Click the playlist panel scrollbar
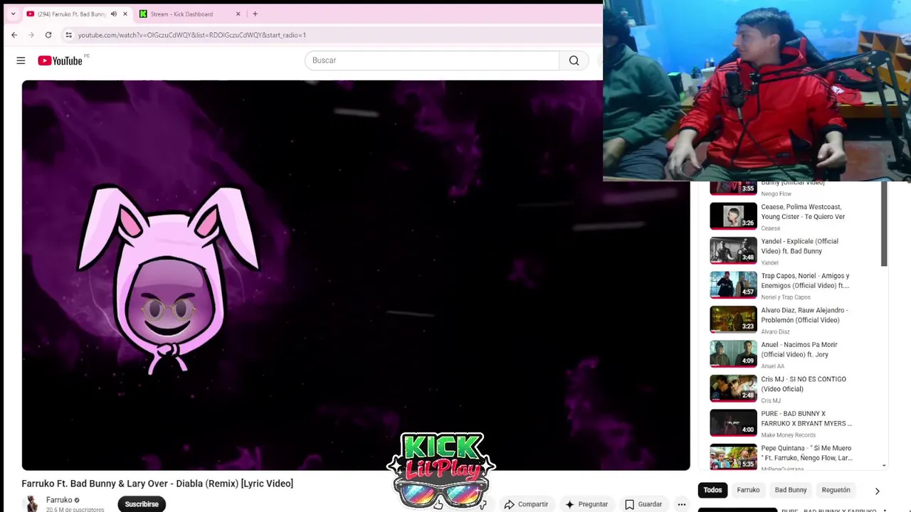This screenshot has height=512, width=911. [x=884, y=224]
